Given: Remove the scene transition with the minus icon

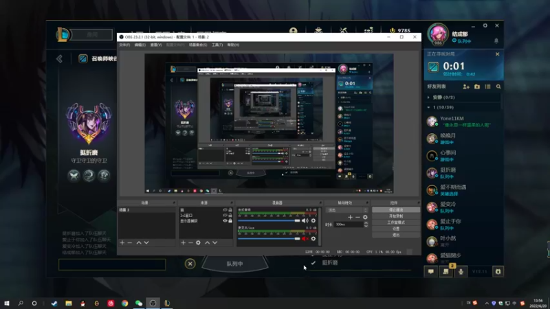Looking at the screenshot, I should (357, 217).
